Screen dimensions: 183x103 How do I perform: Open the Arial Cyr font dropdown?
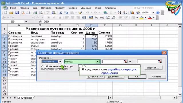33,17
